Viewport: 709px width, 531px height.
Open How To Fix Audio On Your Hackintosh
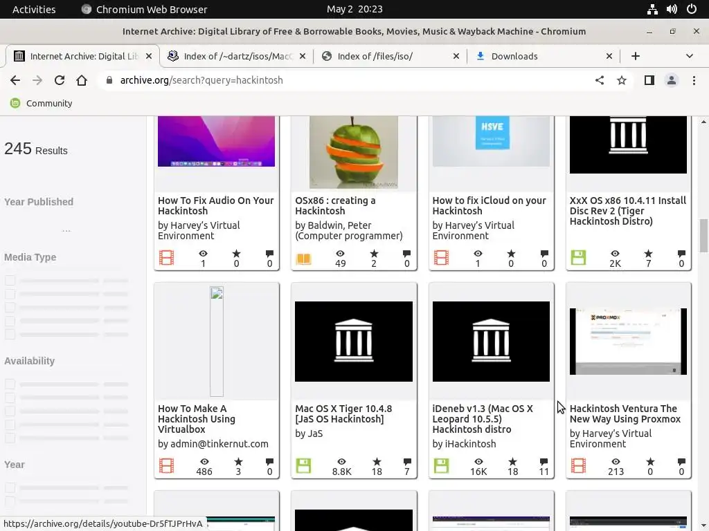pos(216,205)
